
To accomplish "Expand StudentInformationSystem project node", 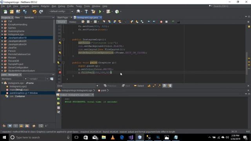I will click(x=2, y=70).
